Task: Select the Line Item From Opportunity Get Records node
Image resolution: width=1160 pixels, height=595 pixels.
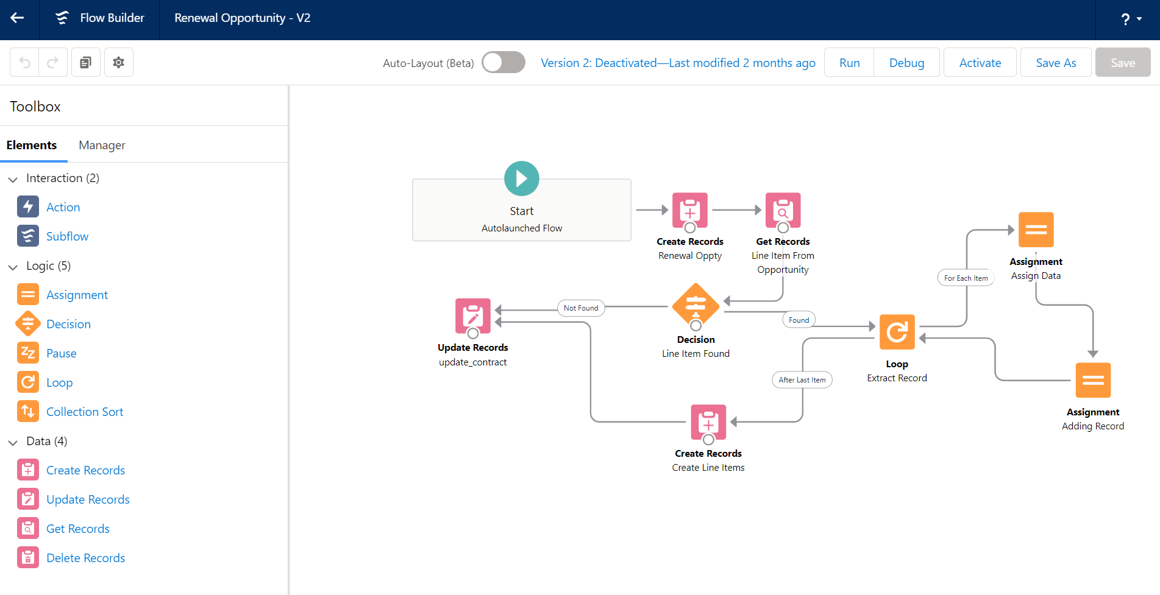Action: [x=783, y=210]
